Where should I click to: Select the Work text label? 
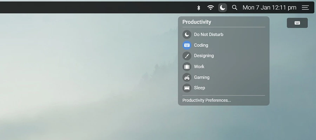(x=199, y=66)
